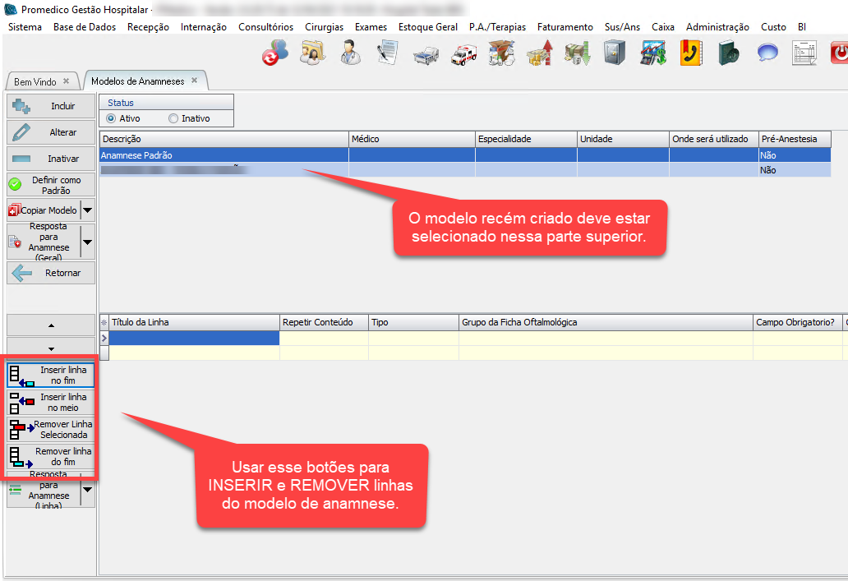Open the blue chat bubble icon

(767, 54)
